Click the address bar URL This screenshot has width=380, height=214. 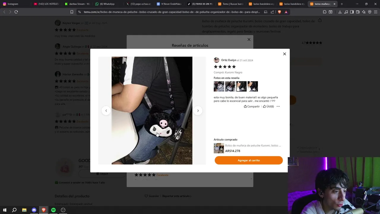[x=172, y=12]
